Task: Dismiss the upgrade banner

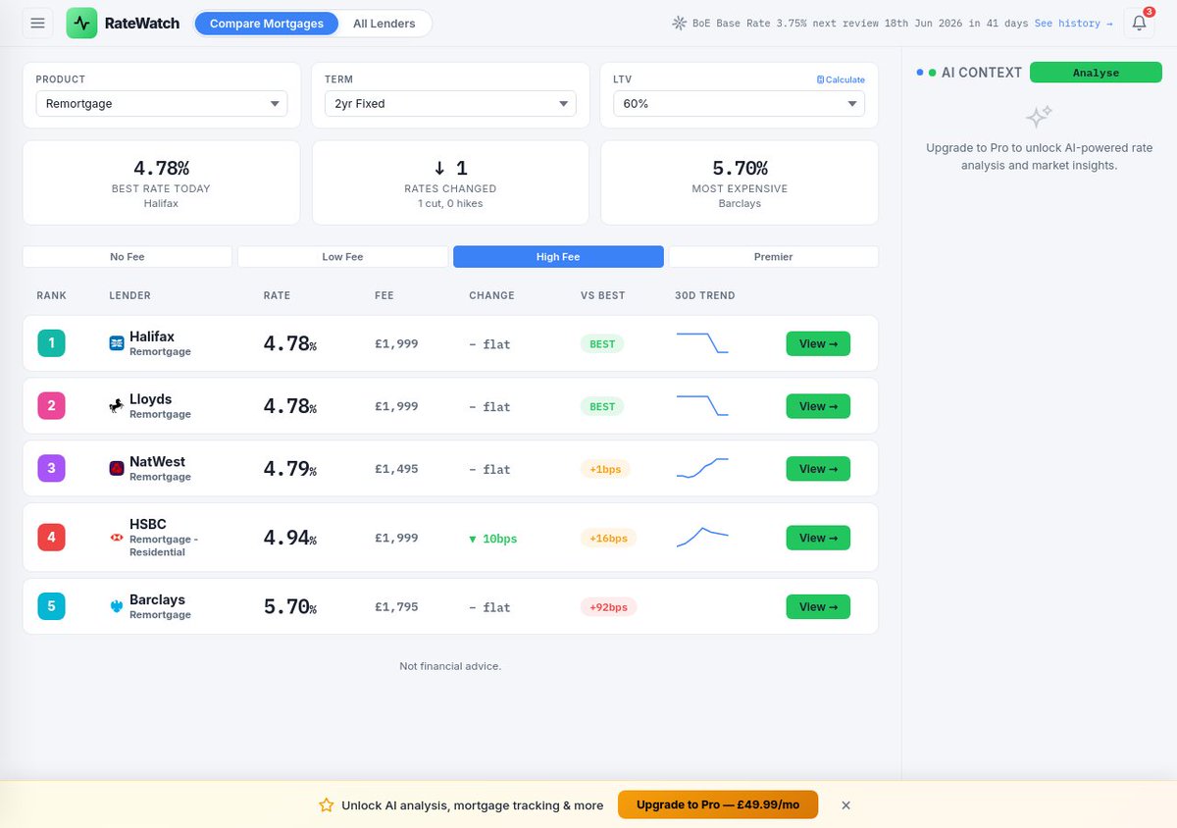Action: (x=845, y=804)
